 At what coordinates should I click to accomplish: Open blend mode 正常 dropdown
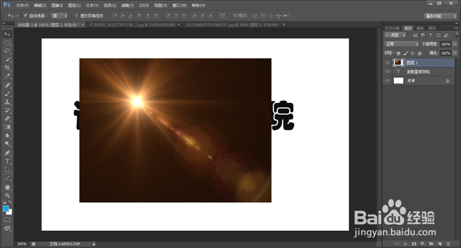402,44
